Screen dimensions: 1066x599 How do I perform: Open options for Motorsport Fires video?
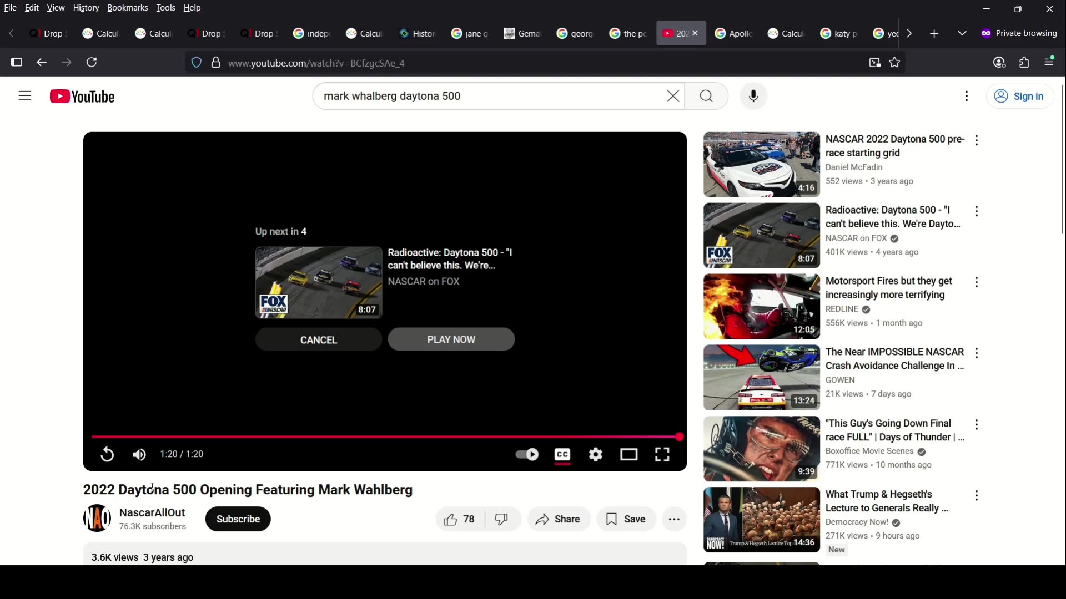(x=977, y=282)
